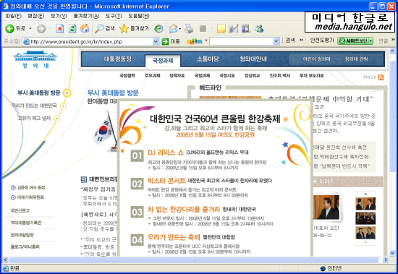The width and height of the screenshot is (398, 274).
Task: Click the Messenger people toolbar icon
Action: 259,29
